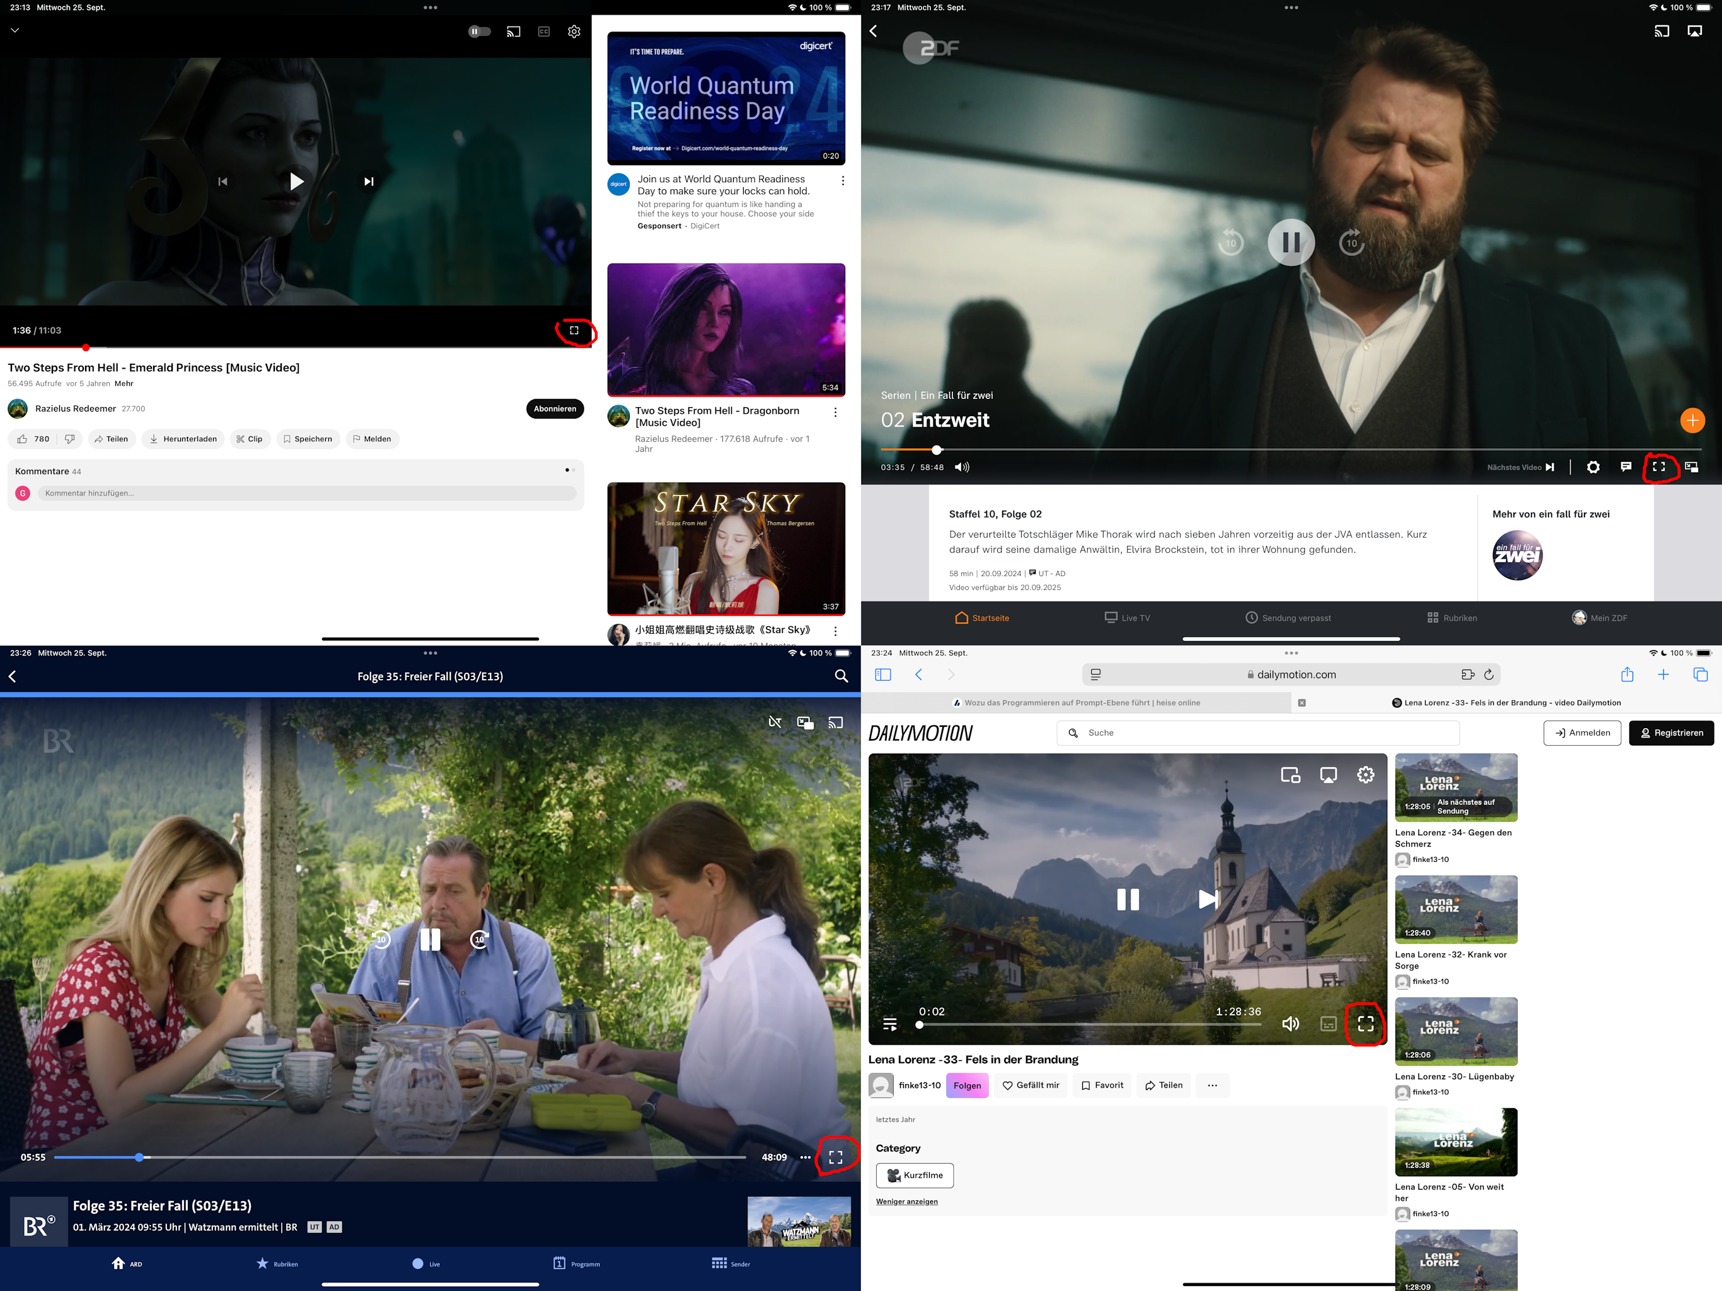Toggle closed captions in YouTube player
The width and height of the screenshot is (1722, 1291).
coord(544,32)
